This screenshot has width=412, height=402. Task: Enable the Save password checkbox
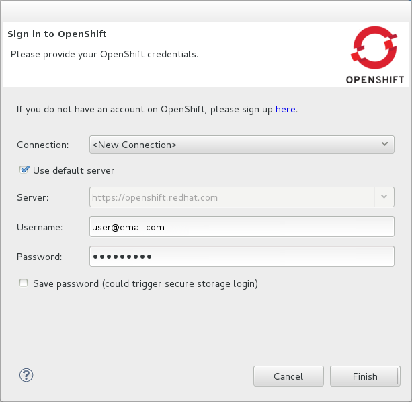[24, 283]
